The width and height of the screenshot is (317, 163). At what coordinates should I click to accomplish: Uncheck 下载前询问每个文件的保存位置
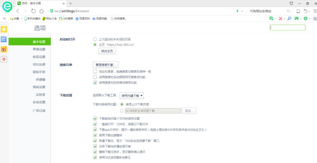(95, 119)
